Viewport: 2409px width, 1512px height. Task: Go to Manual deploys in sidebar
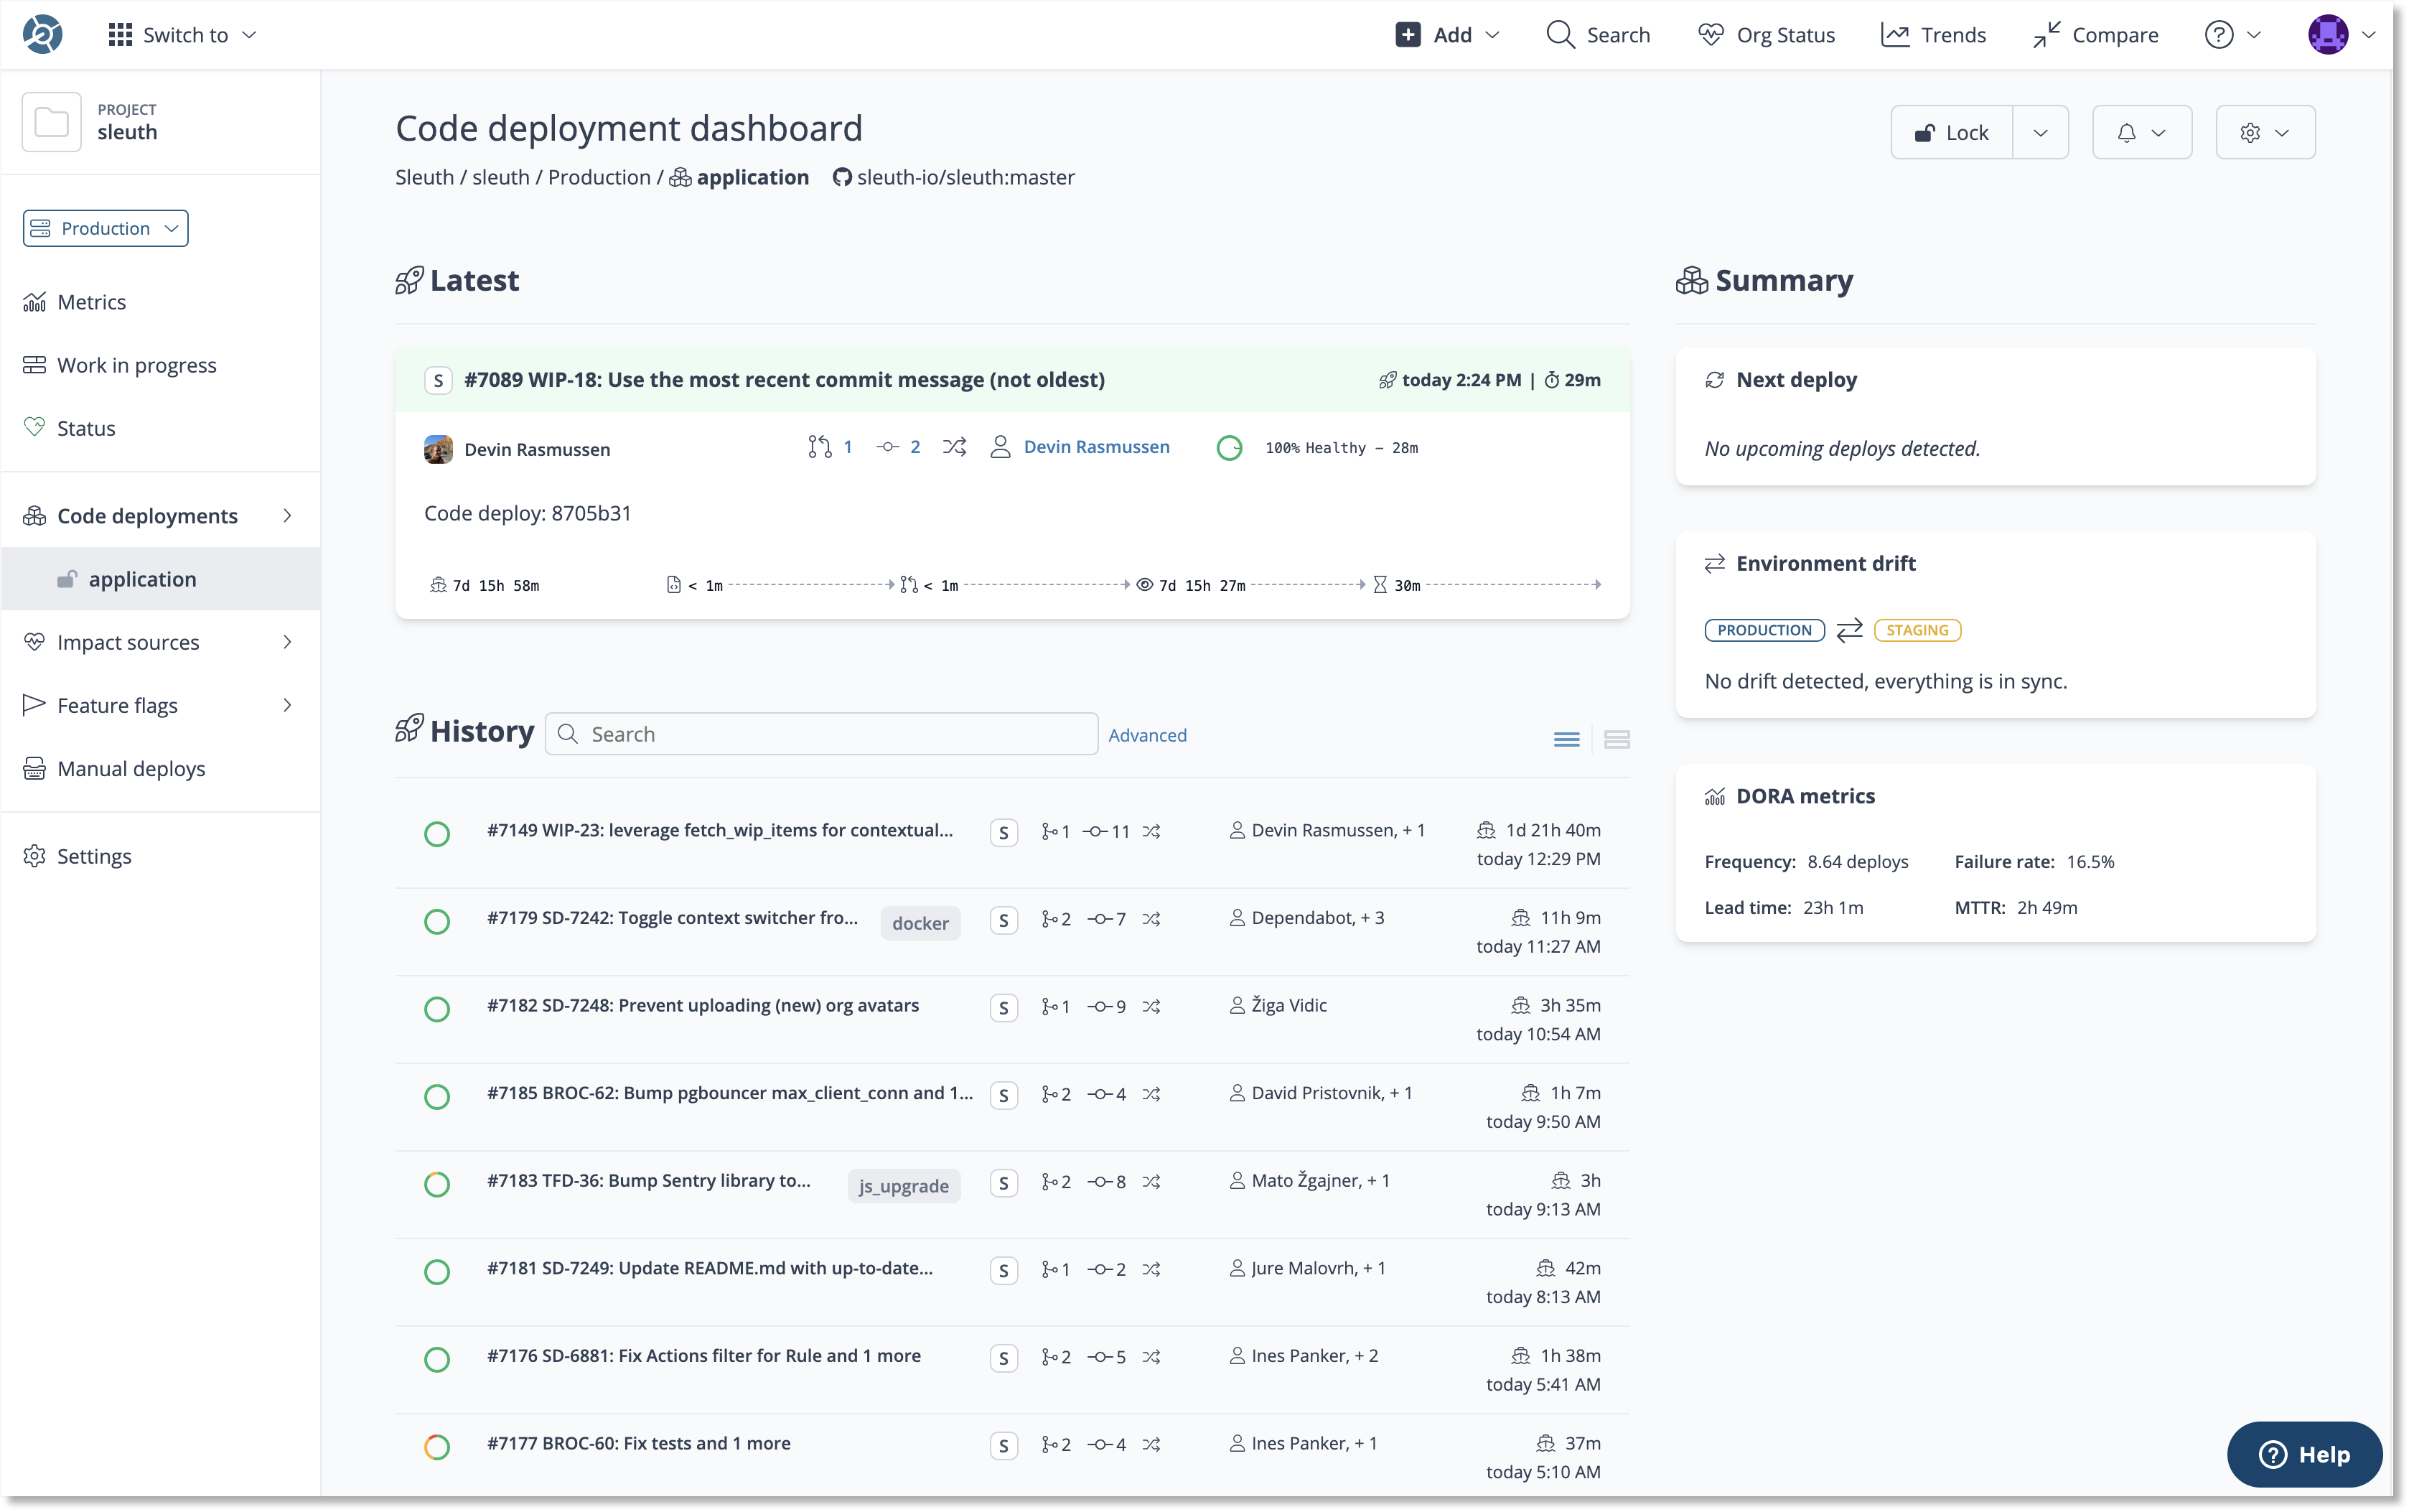131,768
